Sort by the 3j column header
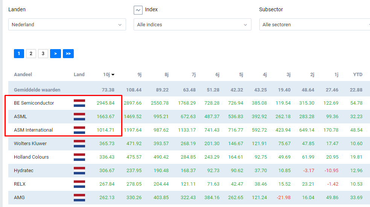370x207 pixels. (x=288, y=75)
